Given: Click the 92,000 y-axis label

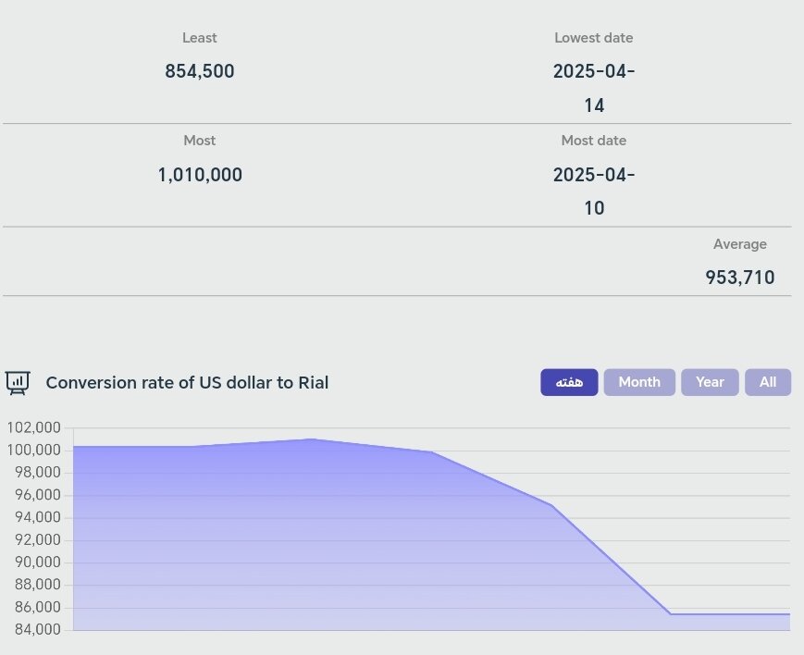Looking at the screenshot, I should point(33,540).
